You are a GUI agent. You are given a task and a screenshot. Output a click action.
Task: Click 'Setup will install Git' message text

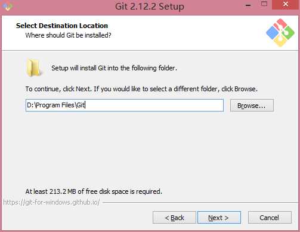(114, 68)
